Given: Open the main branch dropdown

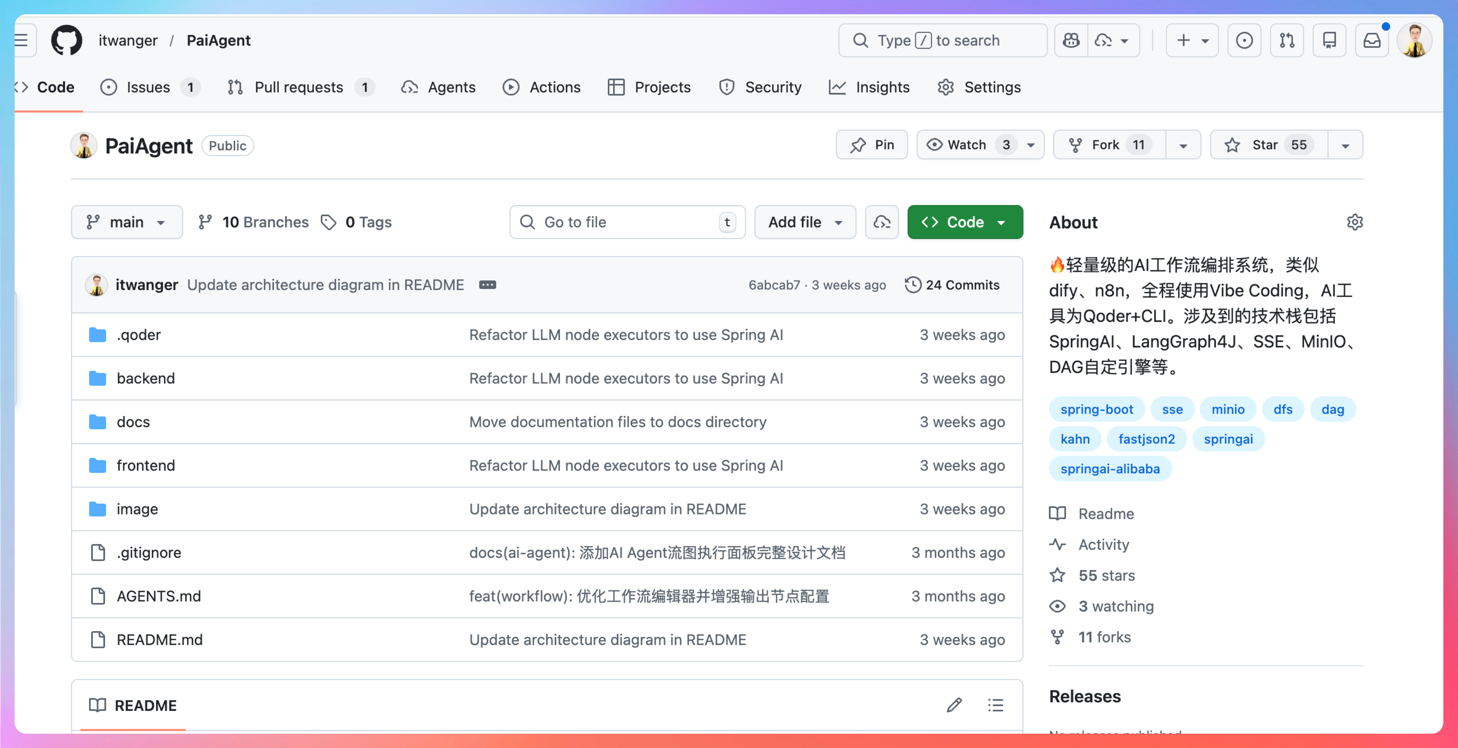Looking at the screenshot, I should pos(127,222).
